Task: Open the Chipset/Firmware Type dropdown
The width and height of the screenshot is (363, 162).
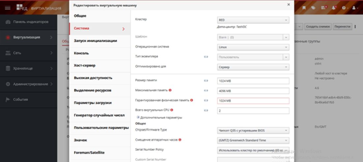Action: (x=253, y=130)
